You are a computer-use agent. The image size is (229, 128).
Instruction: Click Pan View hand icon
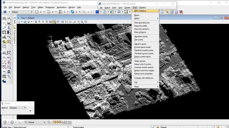tap(58, 22)
